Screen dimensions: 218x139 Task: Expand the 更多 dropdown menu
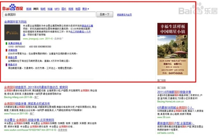[x=86, y=9]
